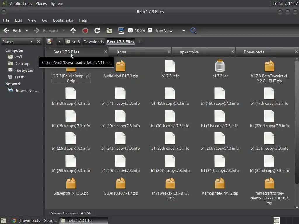
Task: Select the GuiAPI0.10.4-1.7.zip archive icon
Action: click(121, 183)
